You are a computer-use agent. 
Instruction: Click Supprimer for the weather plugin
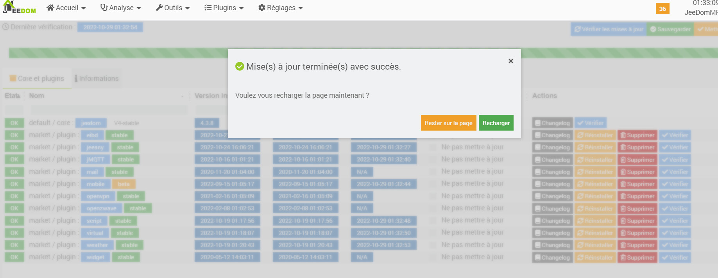(x=637, y=245)
